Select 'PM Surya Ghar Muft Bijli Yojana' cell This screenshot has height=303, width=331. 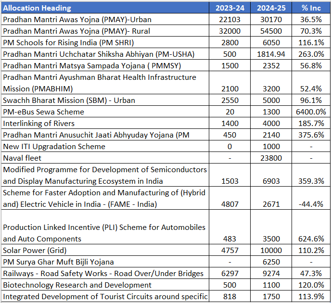[105, 262]
